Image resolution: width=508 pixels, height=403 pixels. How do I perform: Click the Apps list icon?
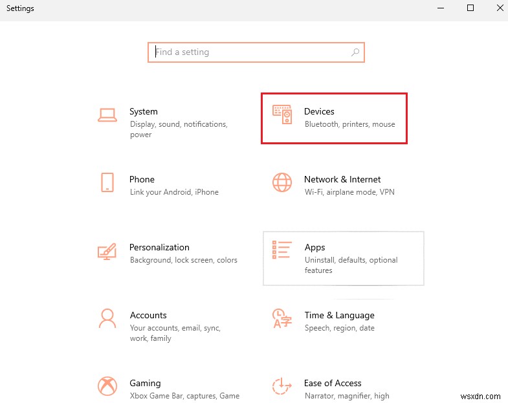(282, 251)
